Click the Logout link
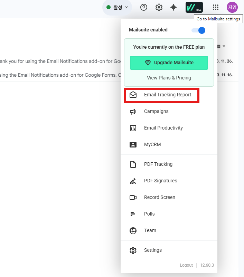This screenshot has width=244, height=277. [186, 265]
